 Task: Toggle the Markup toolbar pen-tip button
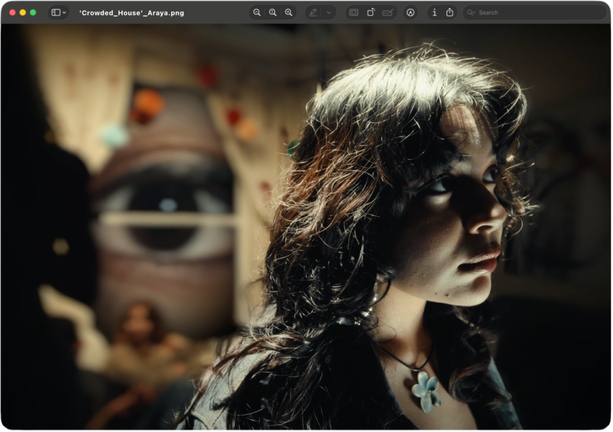pos(410,13)
